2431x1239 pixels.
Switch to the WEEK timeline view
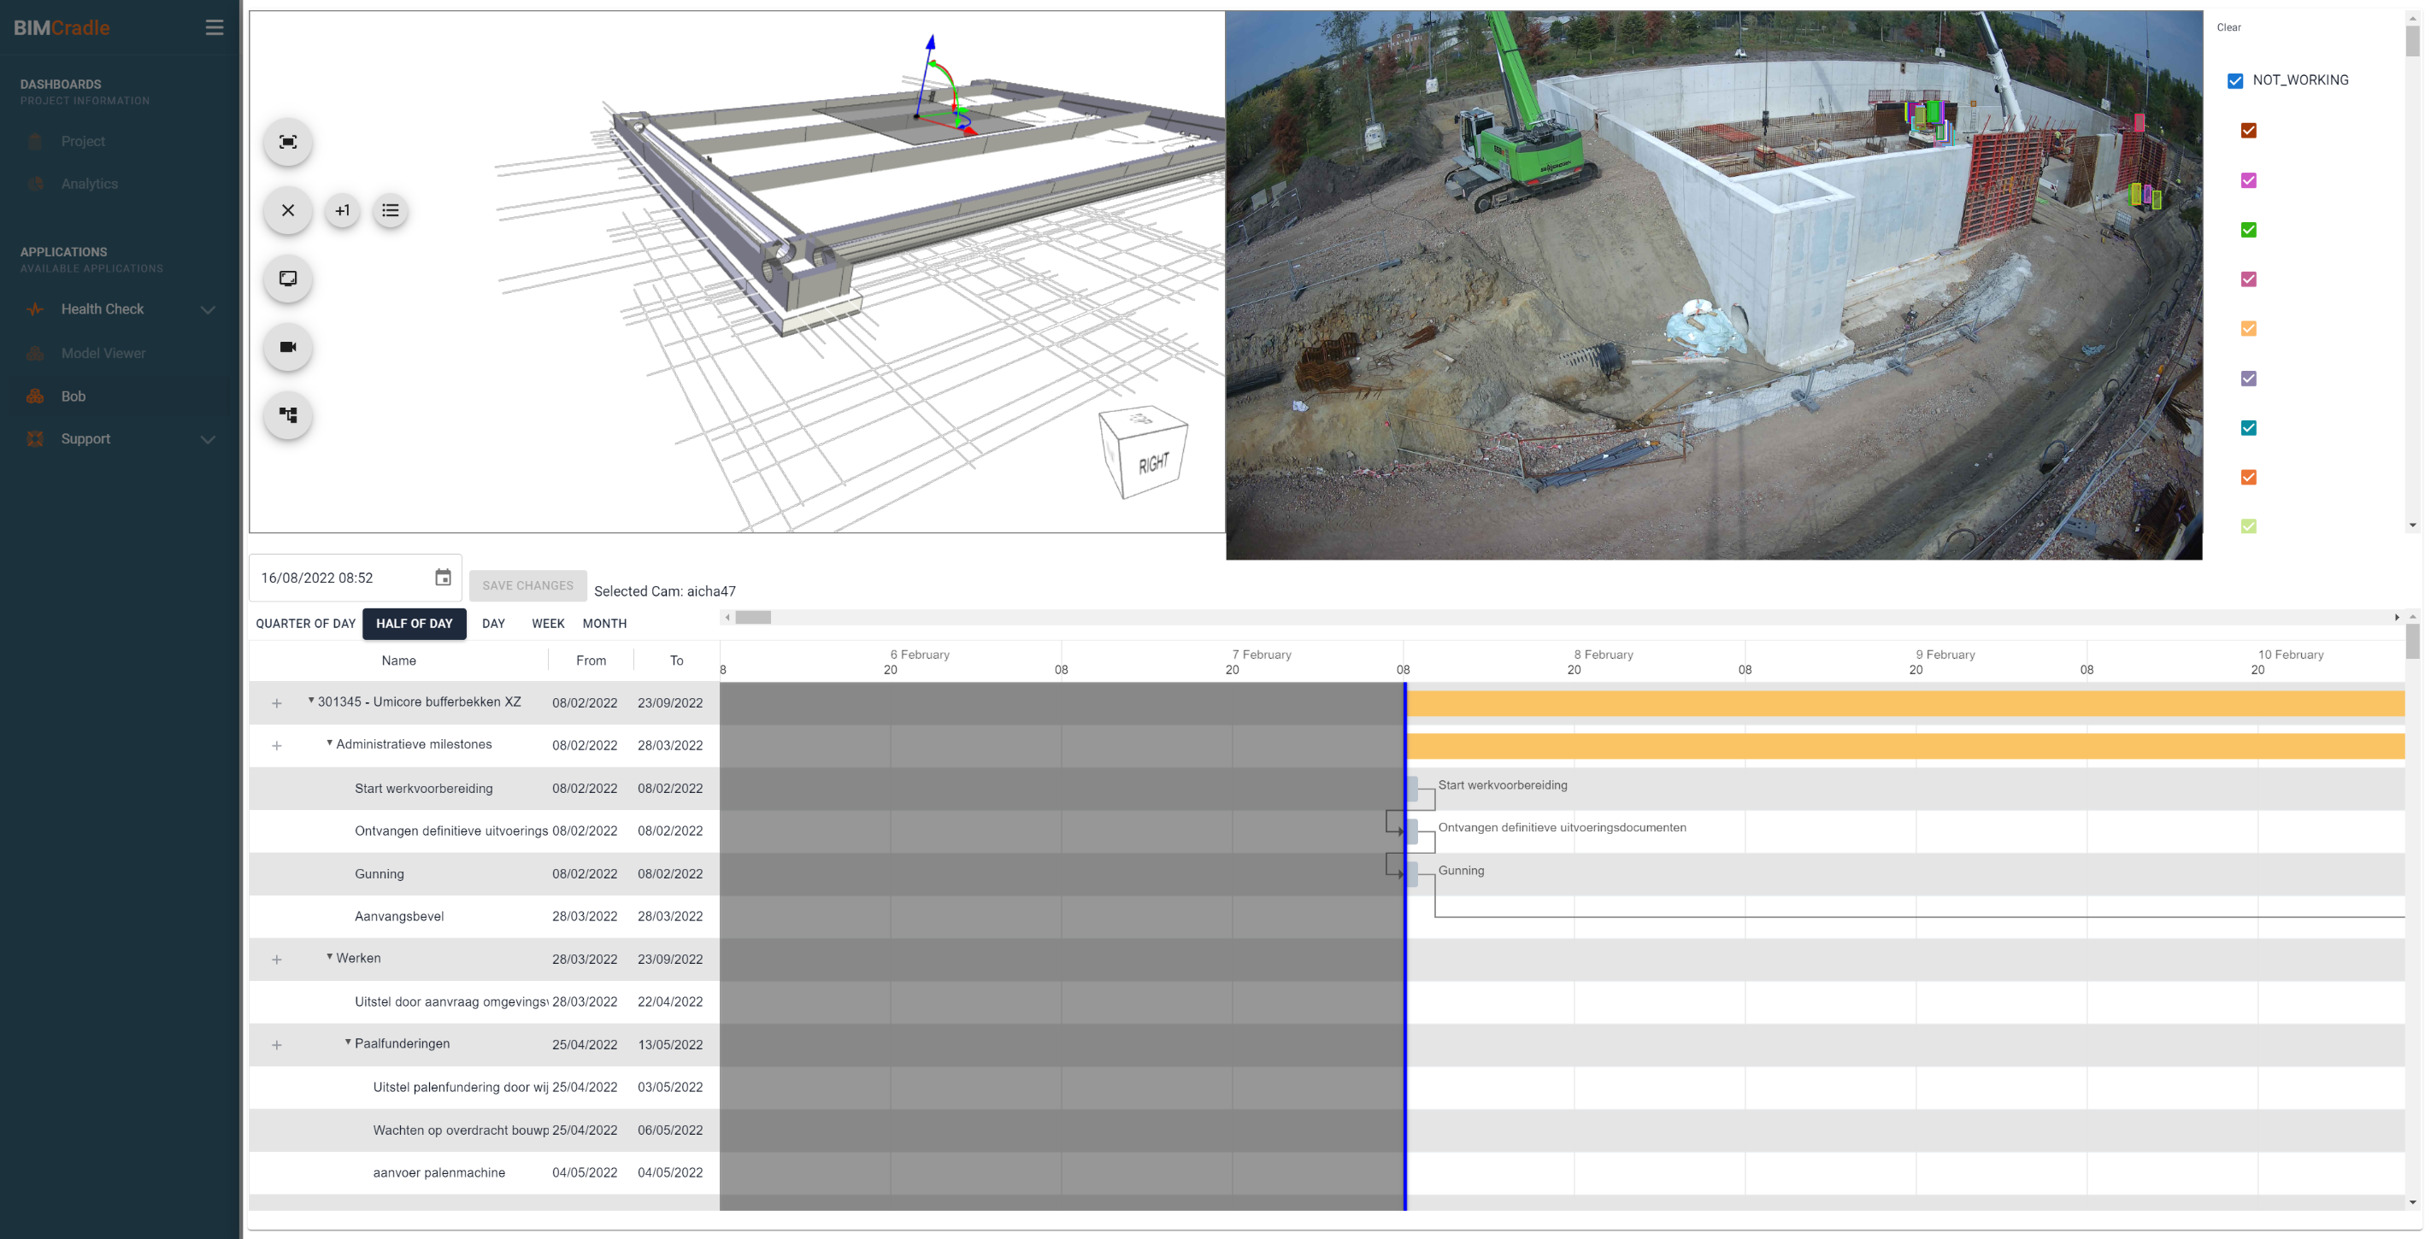547,623
